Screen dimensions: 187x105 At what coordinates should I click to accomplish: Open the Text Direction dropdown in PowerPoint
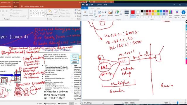point(16,10)
